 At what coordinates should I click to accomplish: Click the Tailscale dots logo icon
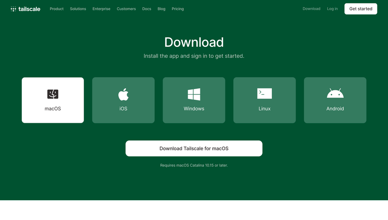13,9
